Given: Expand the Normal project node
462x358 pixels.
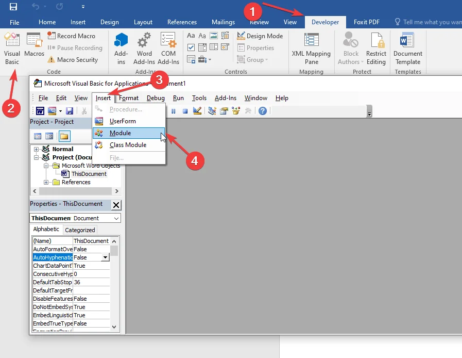Looking at the screenshot, I should (x=36, y=149).
